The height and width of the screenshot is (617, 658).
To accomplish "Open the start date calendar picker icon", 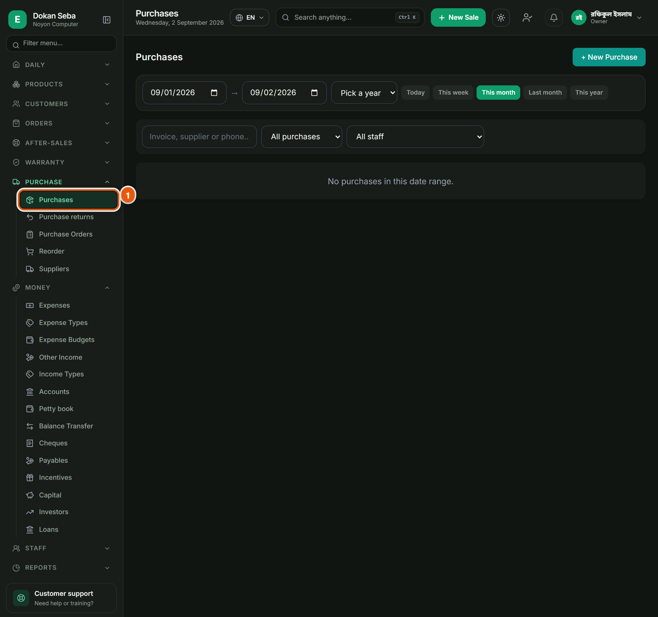I will [x=214, y=93].
